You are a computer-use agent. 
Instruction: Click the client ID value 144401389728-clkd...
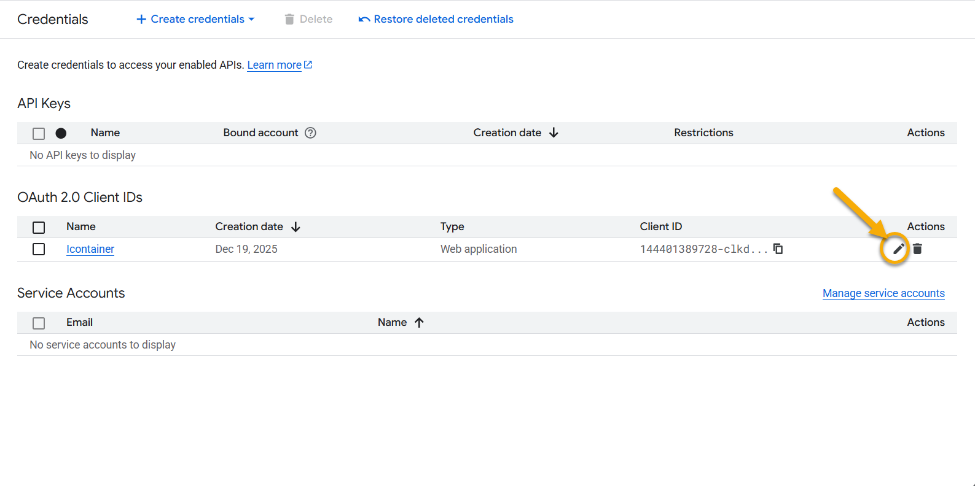click(x=704, y=249)
